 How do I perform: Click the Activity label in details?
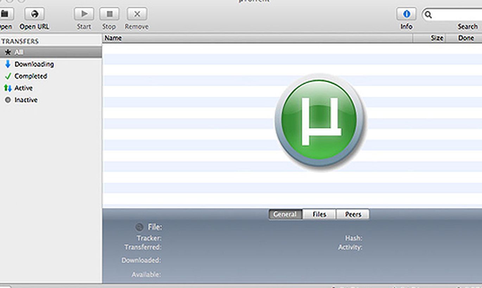[350, 247]
